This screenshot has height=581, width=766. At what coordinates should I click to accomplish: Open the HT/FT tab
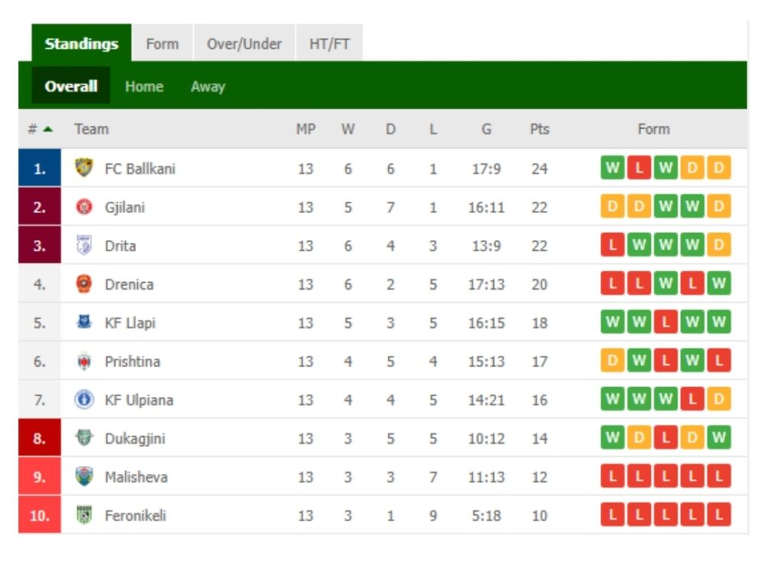tap(329, 43)
